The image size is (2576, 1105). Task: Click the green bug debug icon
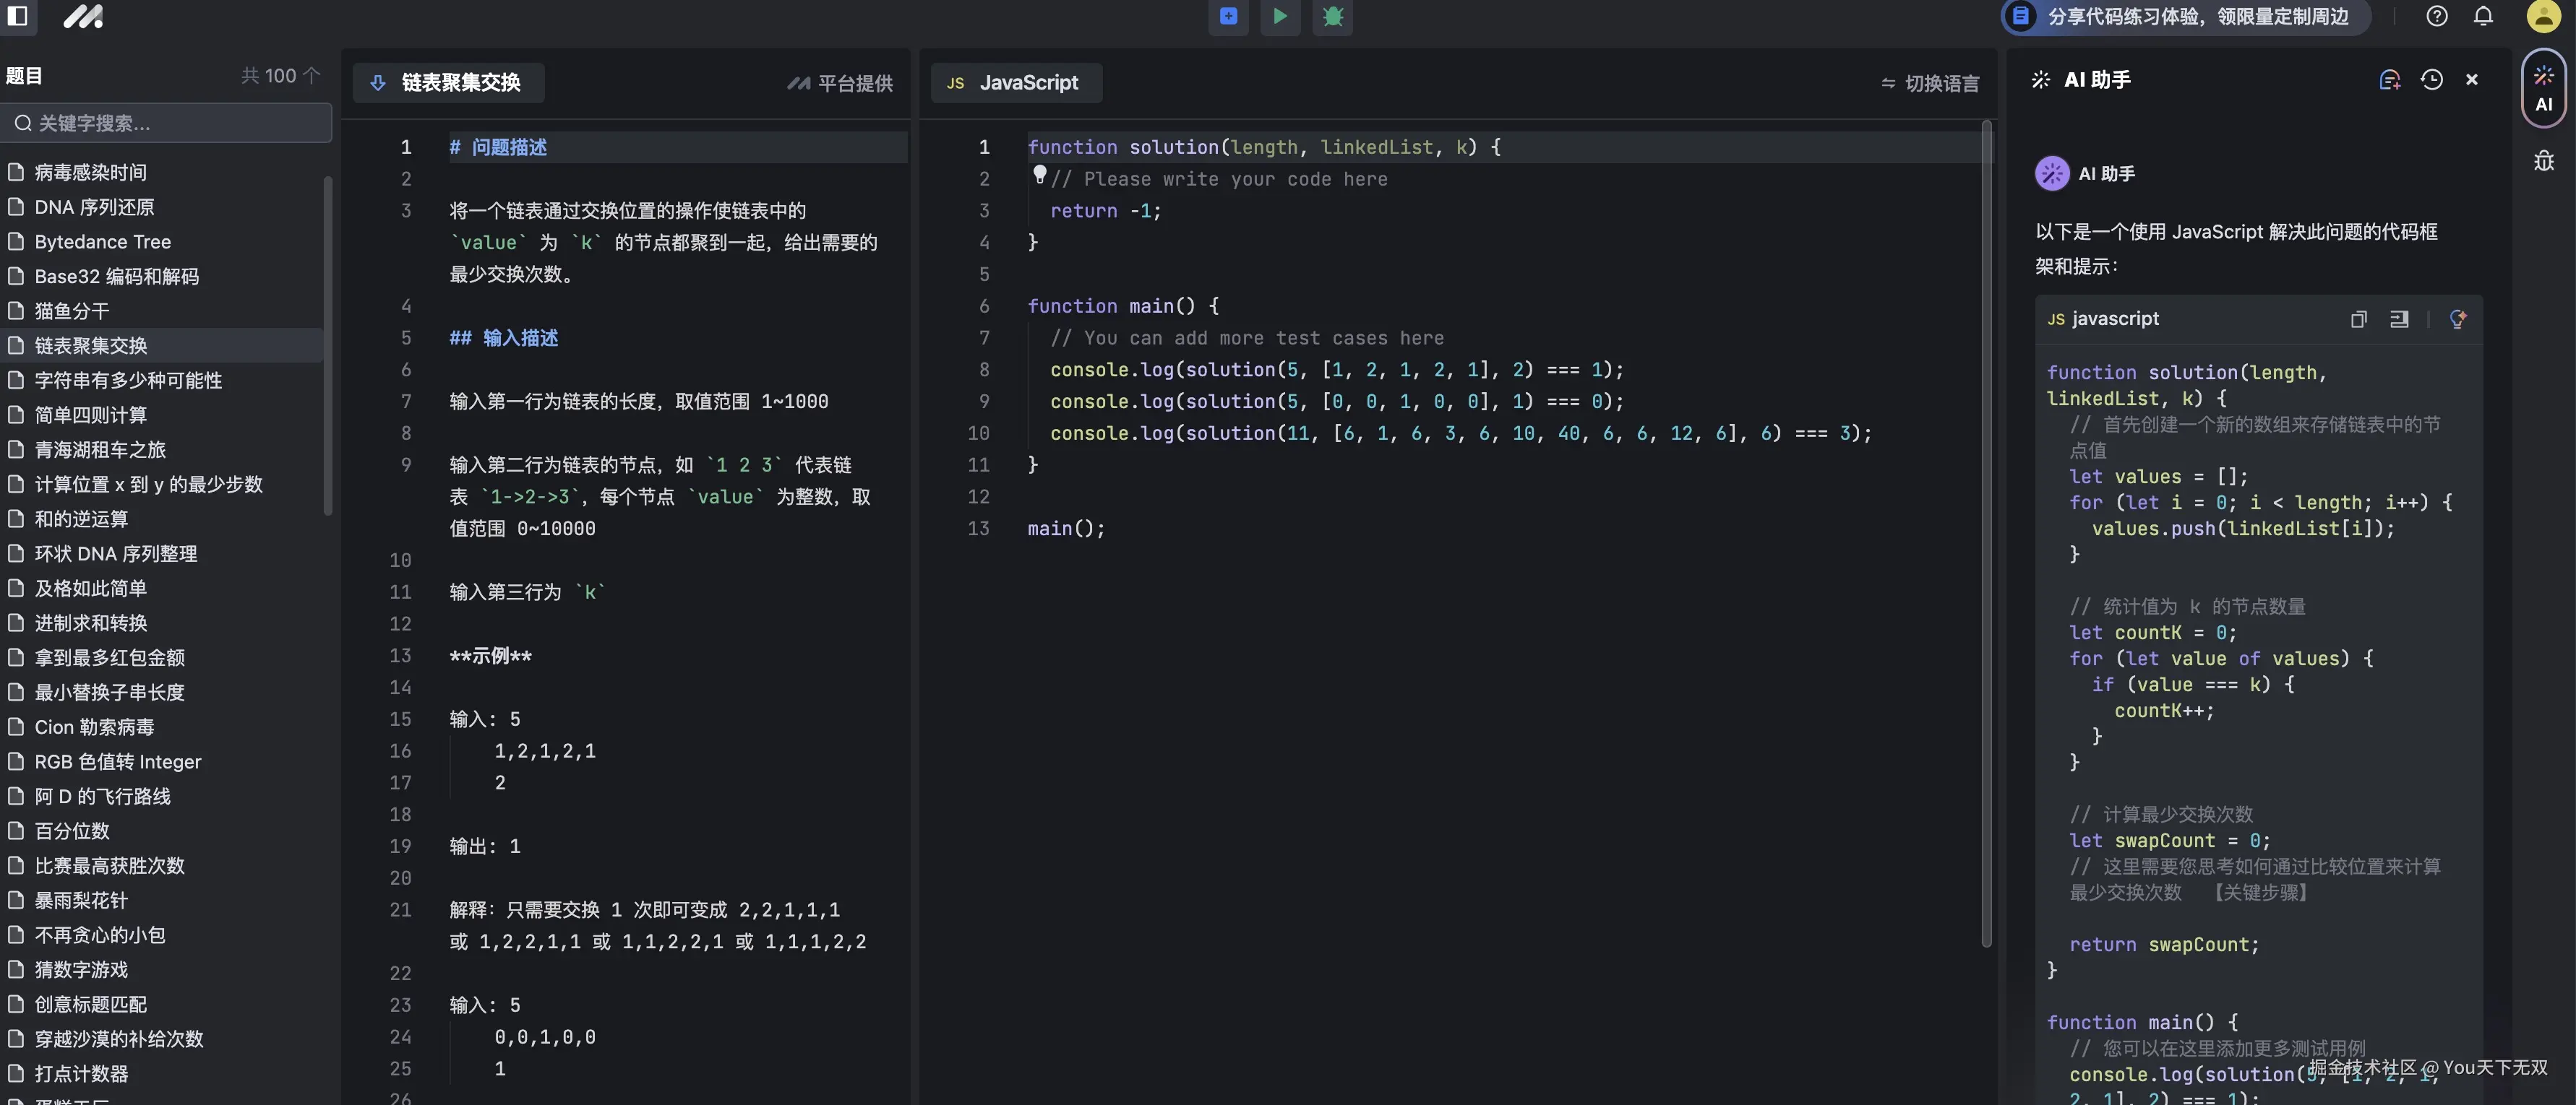pyautogui.click(x=1332, y=16)
